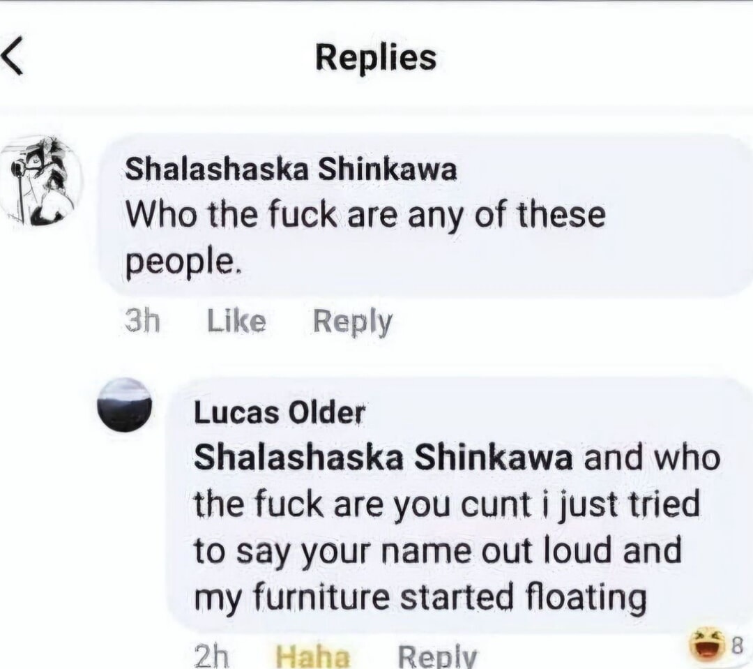Open the Lucas Older author name link
This screenshot has height=669, width=753.
pos(279,413)
